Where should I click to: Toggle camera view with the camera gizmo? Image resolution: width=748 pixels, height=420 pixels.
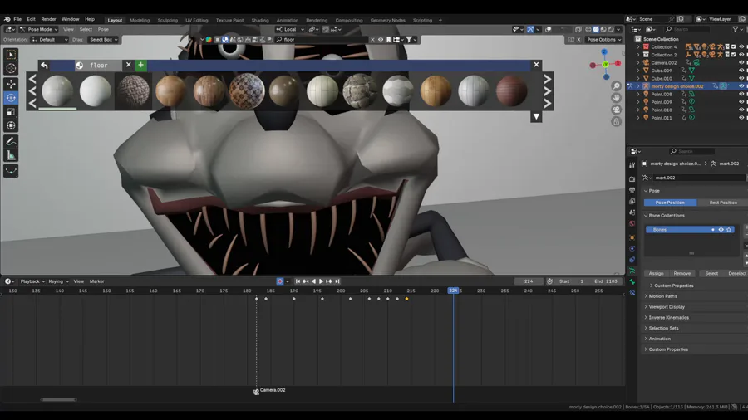point(616,110)
